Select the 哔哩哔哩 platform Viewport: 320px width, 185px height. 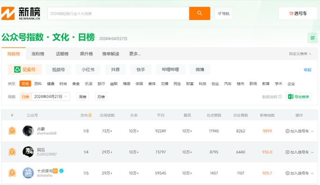pos(170,70)
